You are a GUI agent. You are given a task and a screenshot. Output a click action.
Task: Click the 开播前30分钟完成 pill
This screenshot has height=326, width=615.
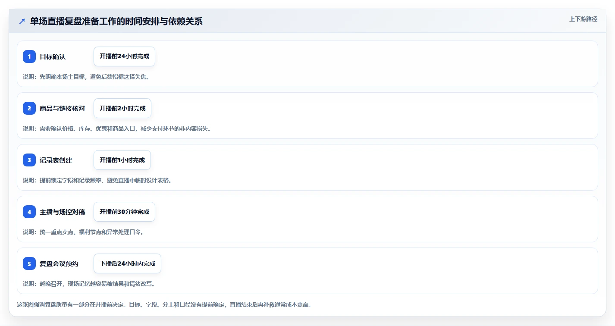click(x=124, y=212)
